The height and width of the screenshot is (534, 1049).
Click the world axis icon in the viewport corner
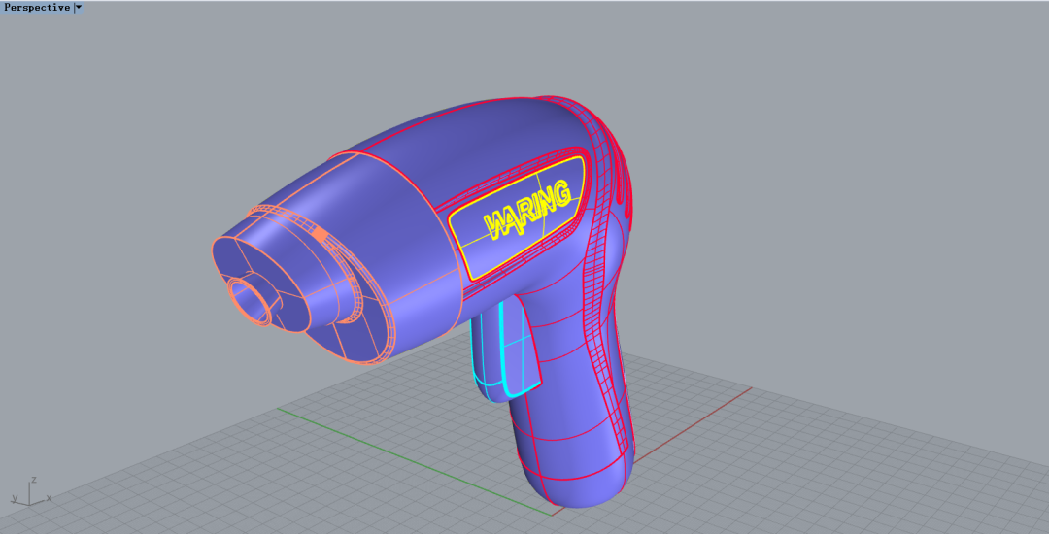click(x=31, y=493)
